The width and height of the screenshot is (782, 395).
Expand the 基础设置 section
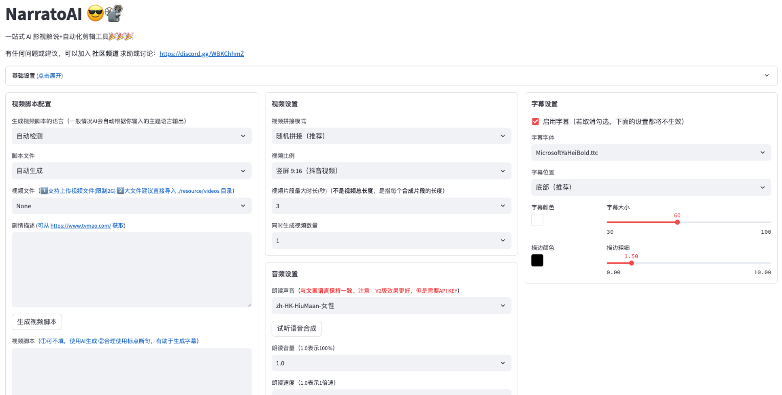tap(391, 76)
